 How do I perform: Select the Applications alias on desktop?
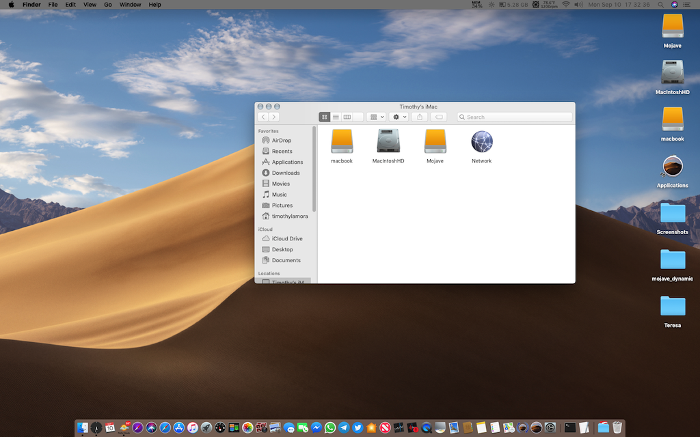pyautogui.click(x=673, y=171)
